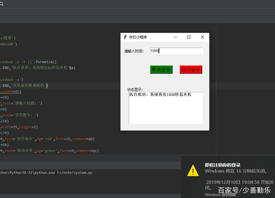Viewport: 275px width, 198px height.
Task: Click the 请输入时间 label in the window
Action: pyautogui.click(x=134, y=51)
